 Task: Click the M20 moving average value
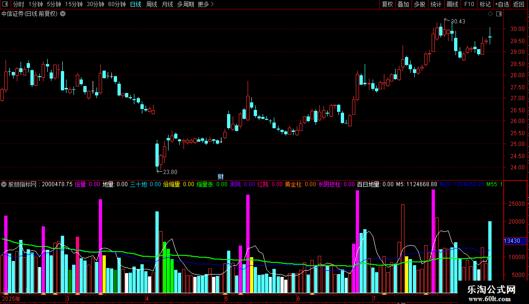462,184
